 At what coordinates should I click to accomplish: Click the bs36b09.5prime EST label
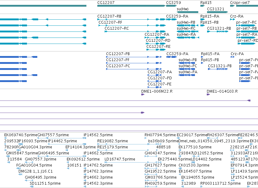163,141
